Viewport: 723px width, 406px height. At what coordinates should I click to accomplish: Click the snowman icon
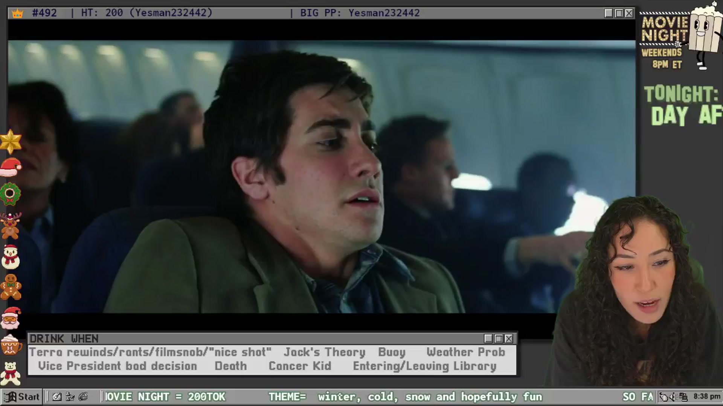pos(11,257)
